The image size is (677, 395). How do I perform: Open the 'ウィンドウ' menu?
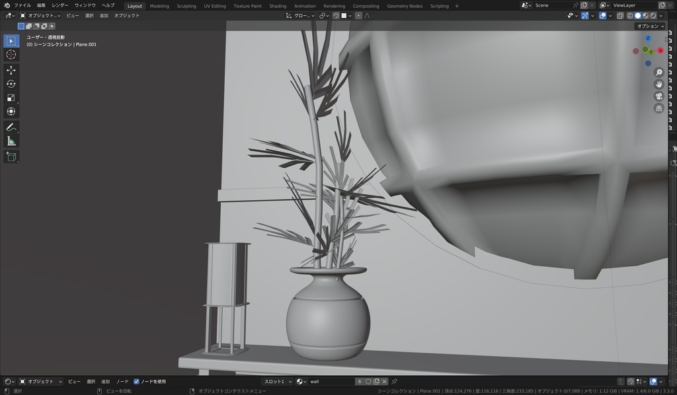pos(85,5)
